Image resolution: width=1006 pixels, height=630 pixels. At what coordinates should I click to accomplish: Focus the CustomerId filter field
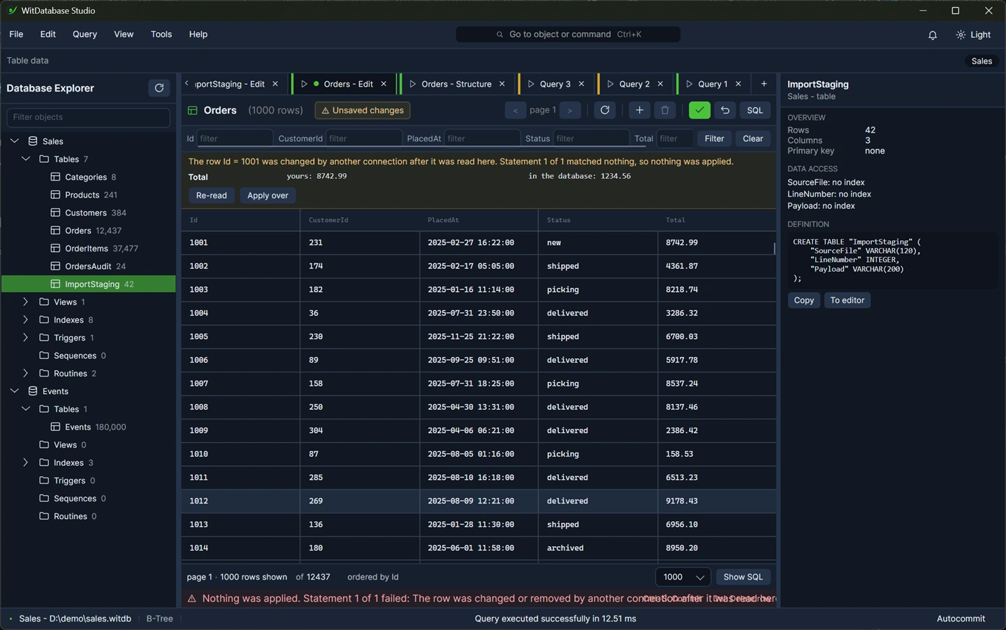click(x=364, y=138)
